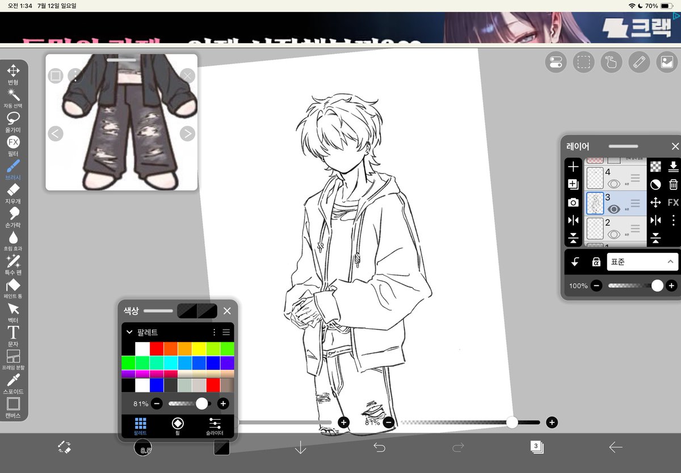Decrease layer opacity with minus button
The image size is (681, 473).
point(596,286)
